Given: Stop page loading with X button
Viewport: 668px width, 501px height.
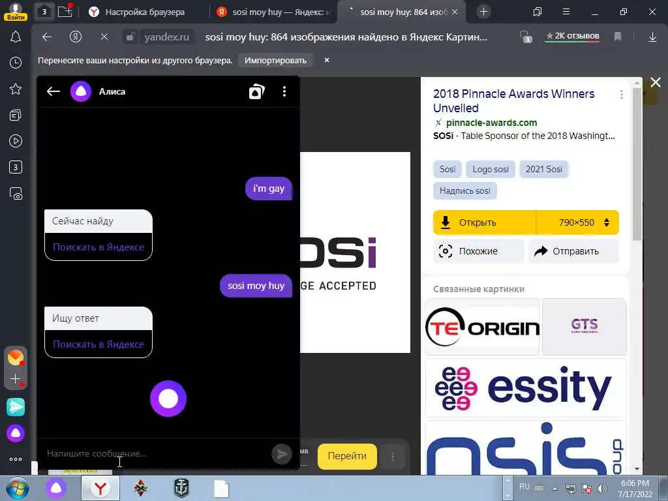Looking at the screenshot, I should click(x=104, y=37).
